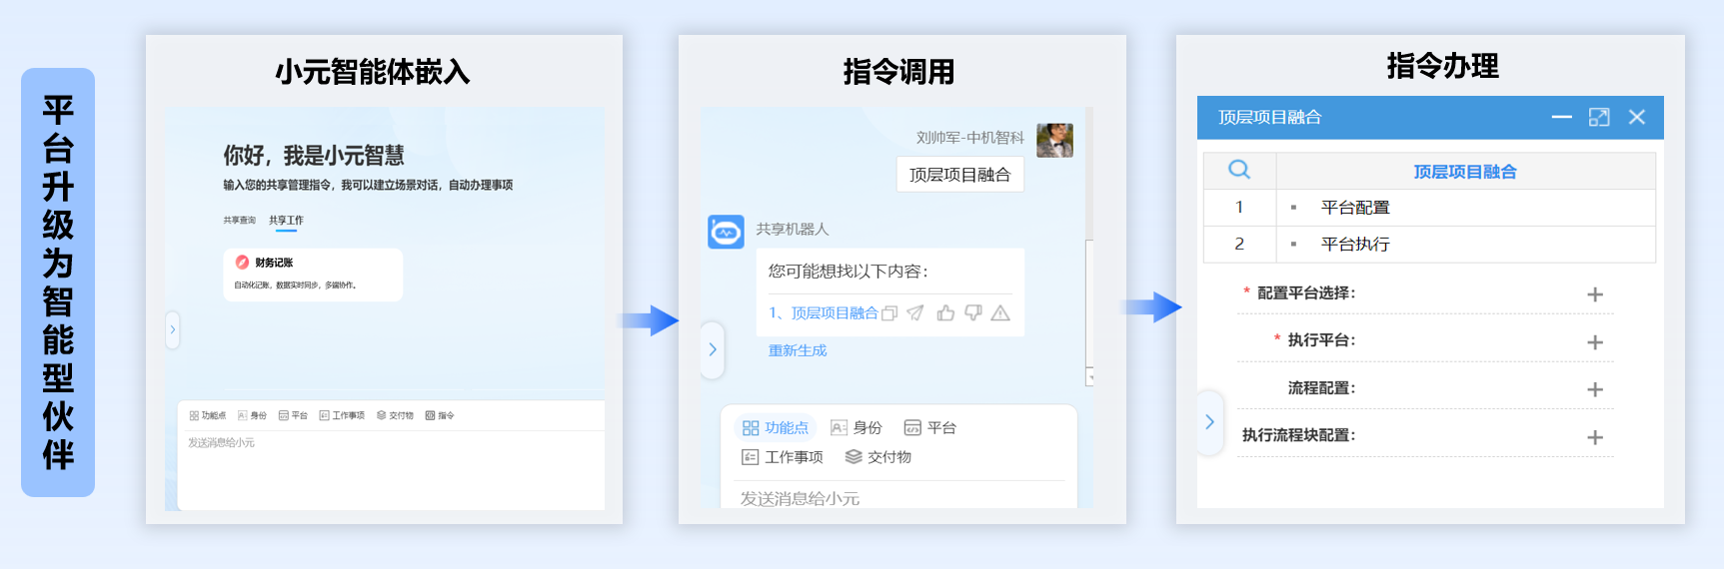
Task: Open the 1、顶层项目融合 suggestion link
Action: tap(824, 313)
